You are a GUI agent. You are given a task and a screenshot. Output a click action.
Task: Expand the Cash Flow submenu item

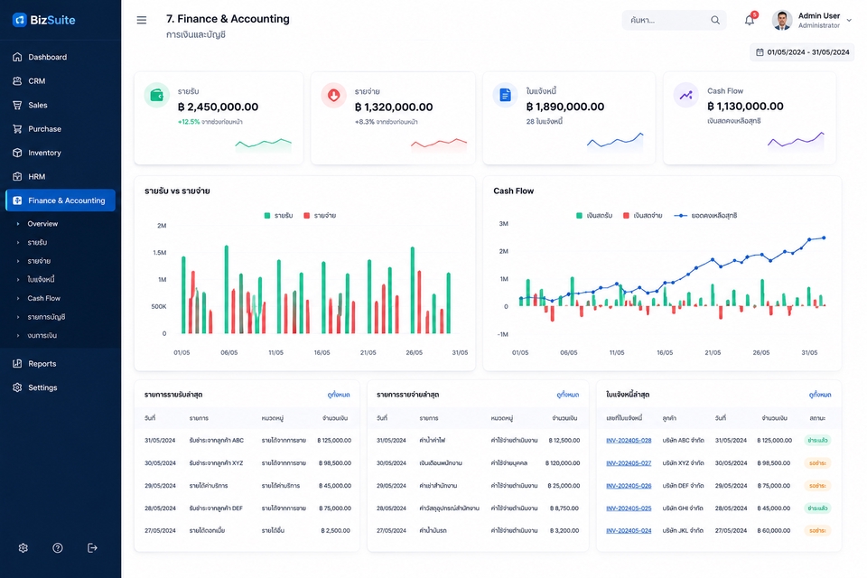point(43,298)
